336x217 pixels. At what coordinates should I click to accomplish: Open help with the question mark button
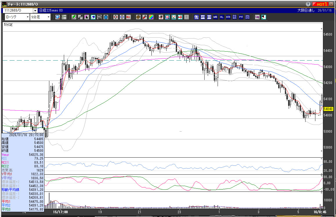point(308,4)
